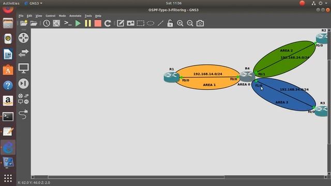Click the AREA 1 label
The height and width of the screenshot is (186, 331).
coord(209,85)
